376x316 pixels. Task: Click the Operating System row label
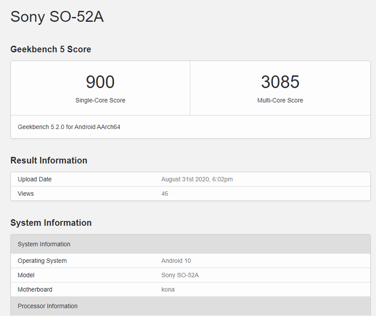[x=42, y=261]
